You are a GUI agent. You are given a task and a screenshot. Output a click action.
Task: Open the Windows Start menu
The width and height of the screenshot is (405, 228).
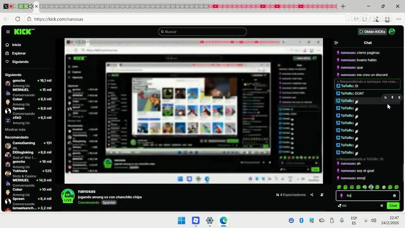coord(182,220)
